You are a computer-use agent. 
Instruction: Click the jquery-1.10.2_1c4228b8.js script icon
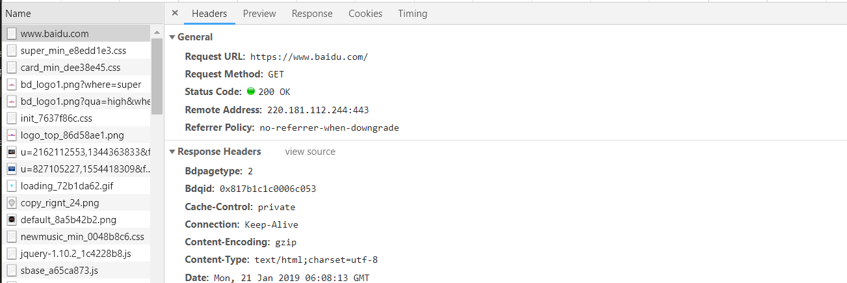[x=12, y=254]
